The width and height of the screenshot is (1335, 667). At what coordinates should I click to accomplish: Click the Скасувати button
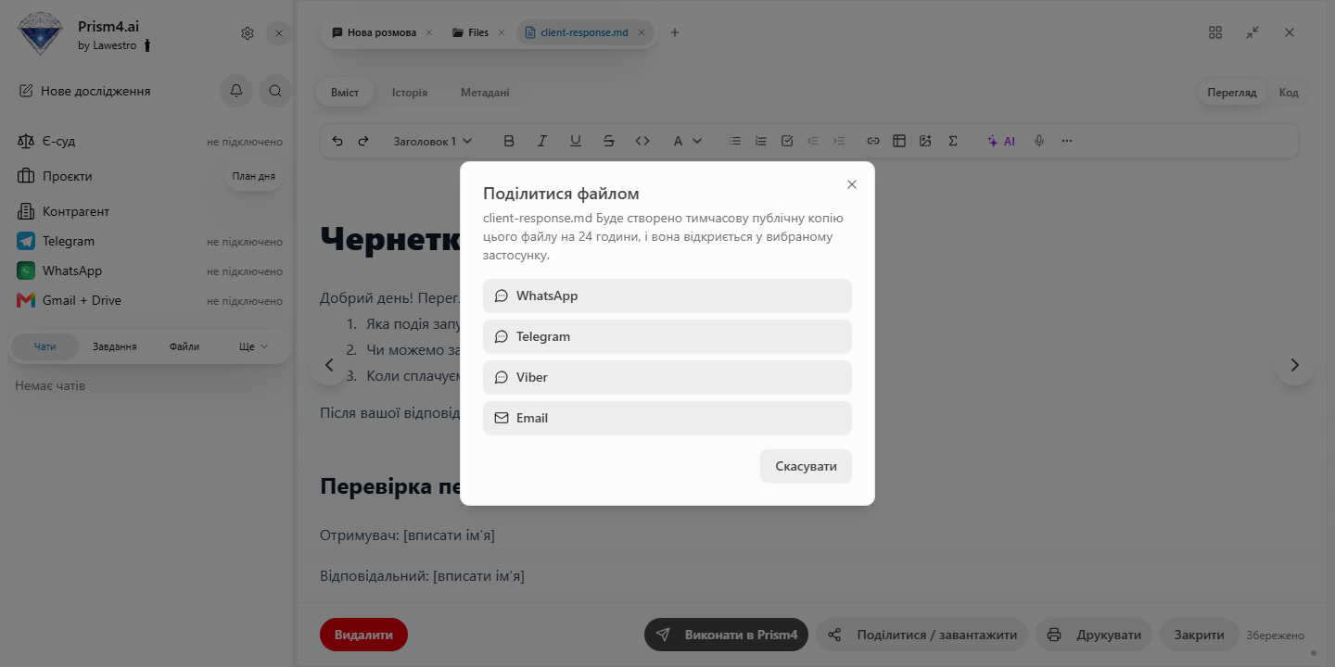[x=806, y=466]
